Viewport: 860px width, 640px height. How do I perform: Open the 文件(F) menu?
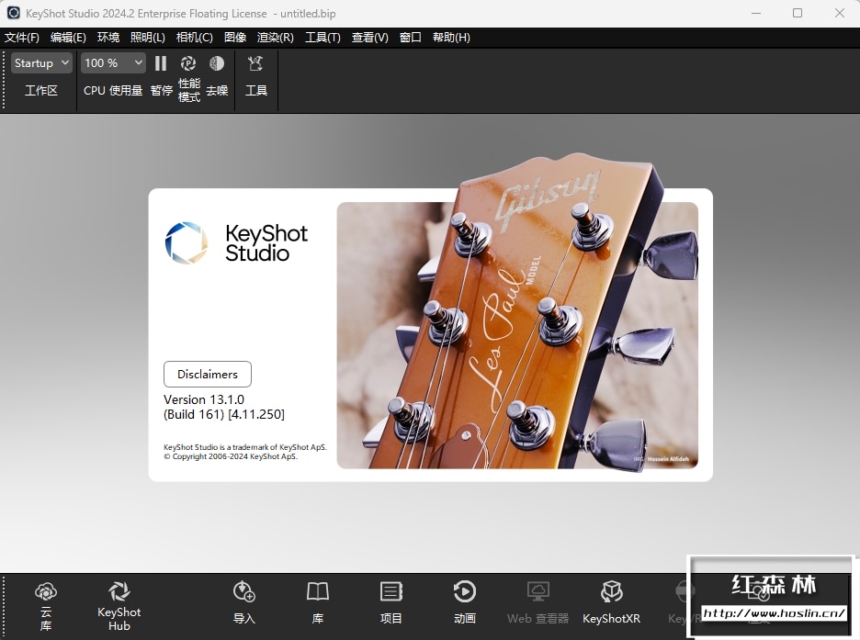(22, 38)
